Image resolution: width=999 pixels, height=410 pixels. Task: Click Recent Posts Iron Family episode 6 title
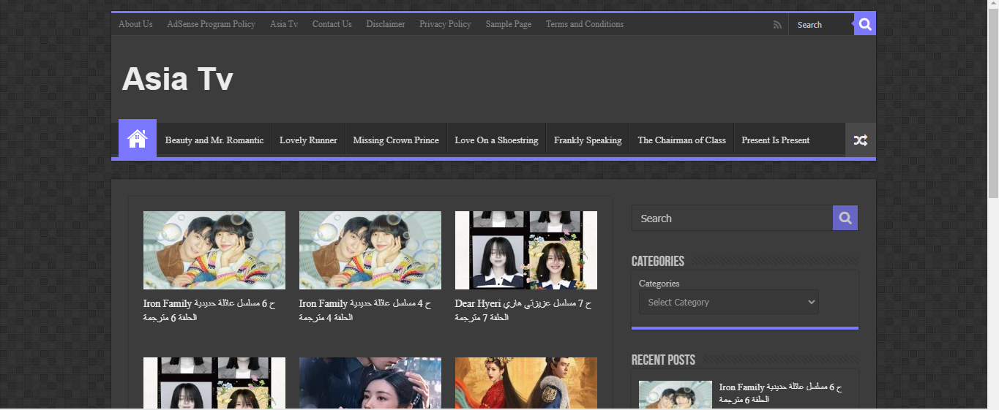(780, 393)
